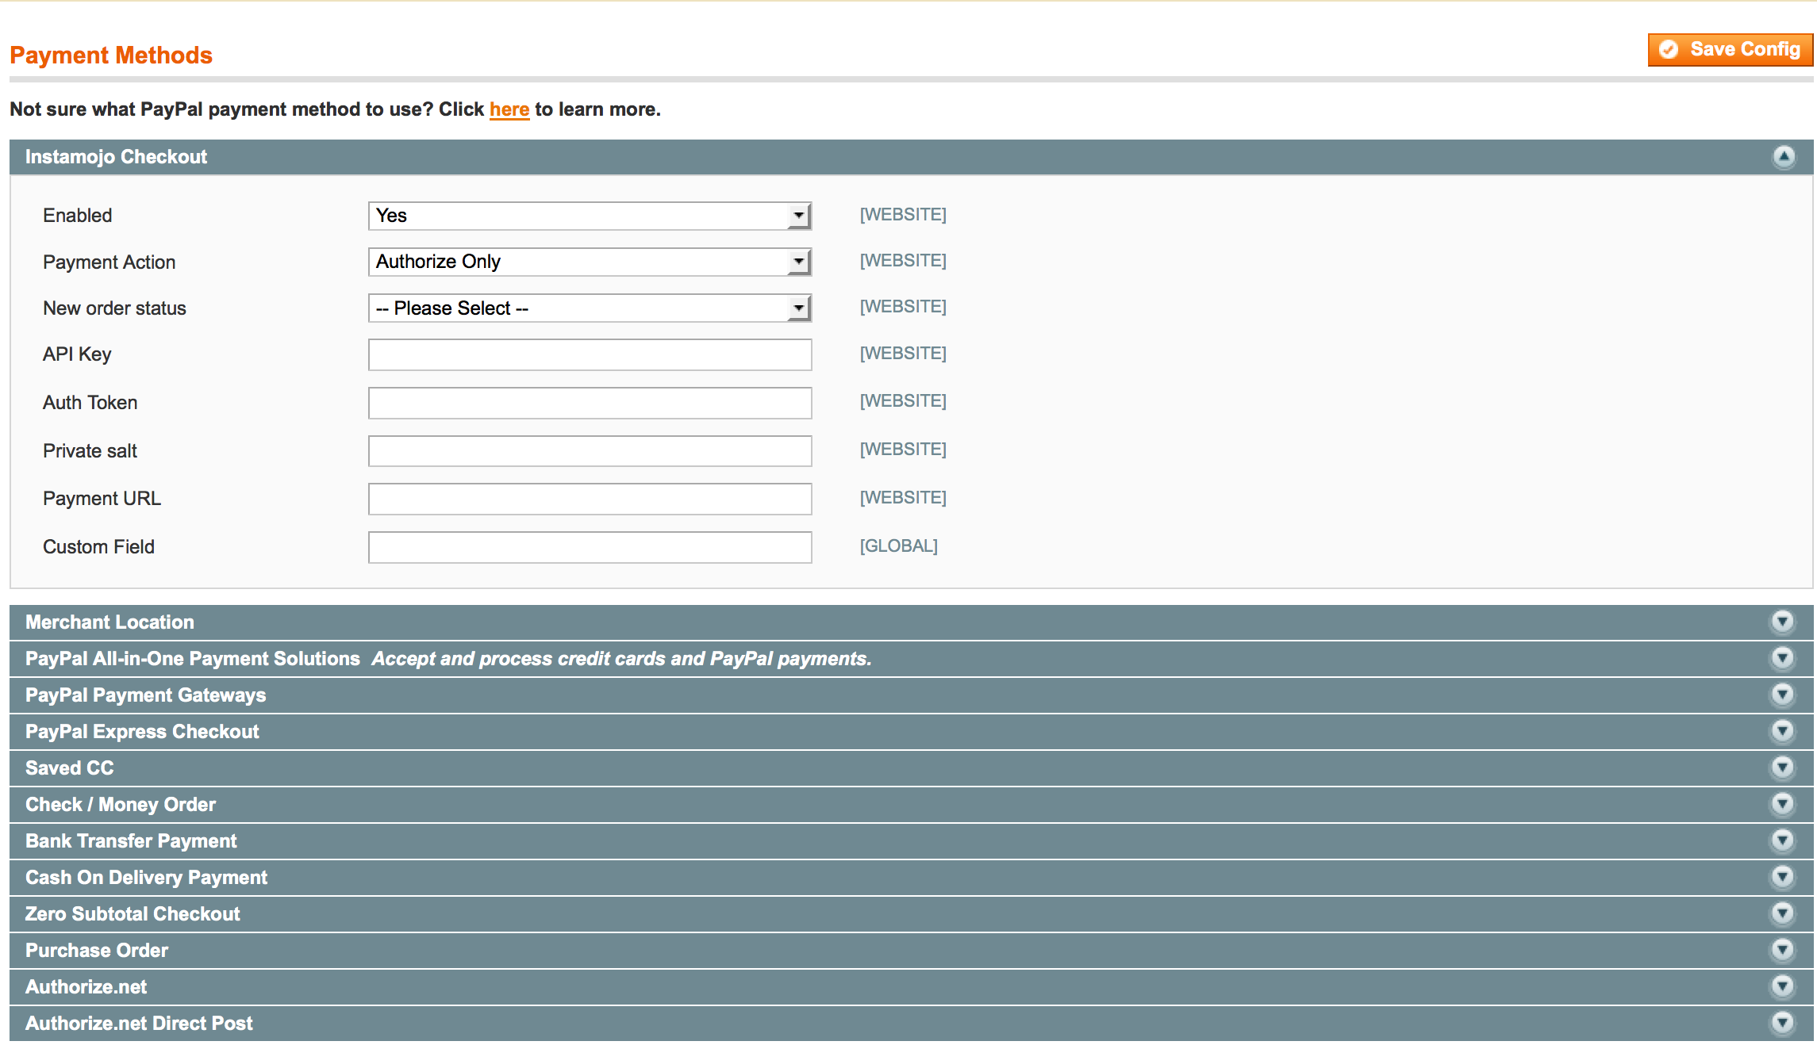The image size is (1817, 1045).
Task: Expand the Purchase Order section header
Action: (x=97, y=950)
